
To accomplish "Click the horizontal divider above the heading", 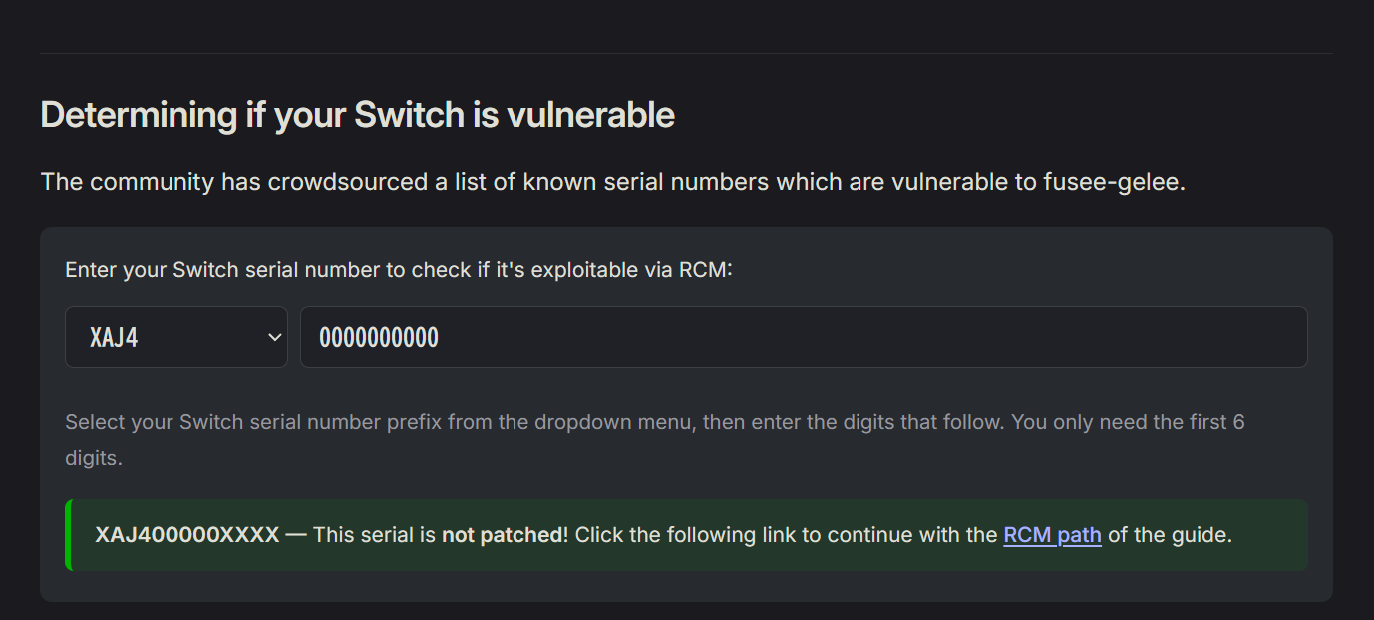I will tap(686, 53).
